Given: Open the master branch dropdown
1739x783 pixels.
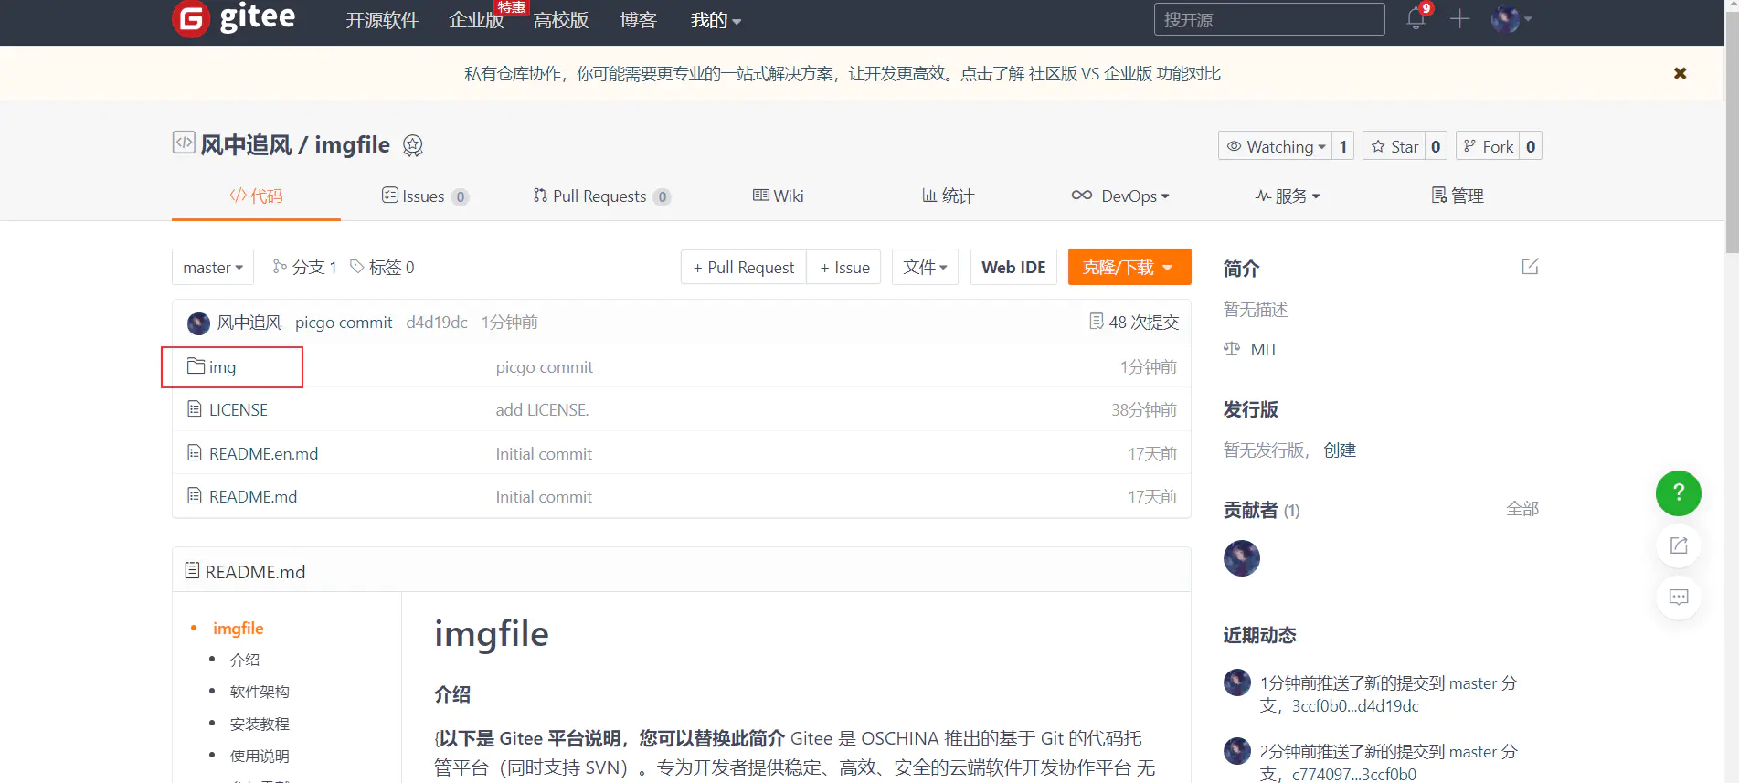Looking at the screenshot, I should pyautogui.click(x=213, y=267).
